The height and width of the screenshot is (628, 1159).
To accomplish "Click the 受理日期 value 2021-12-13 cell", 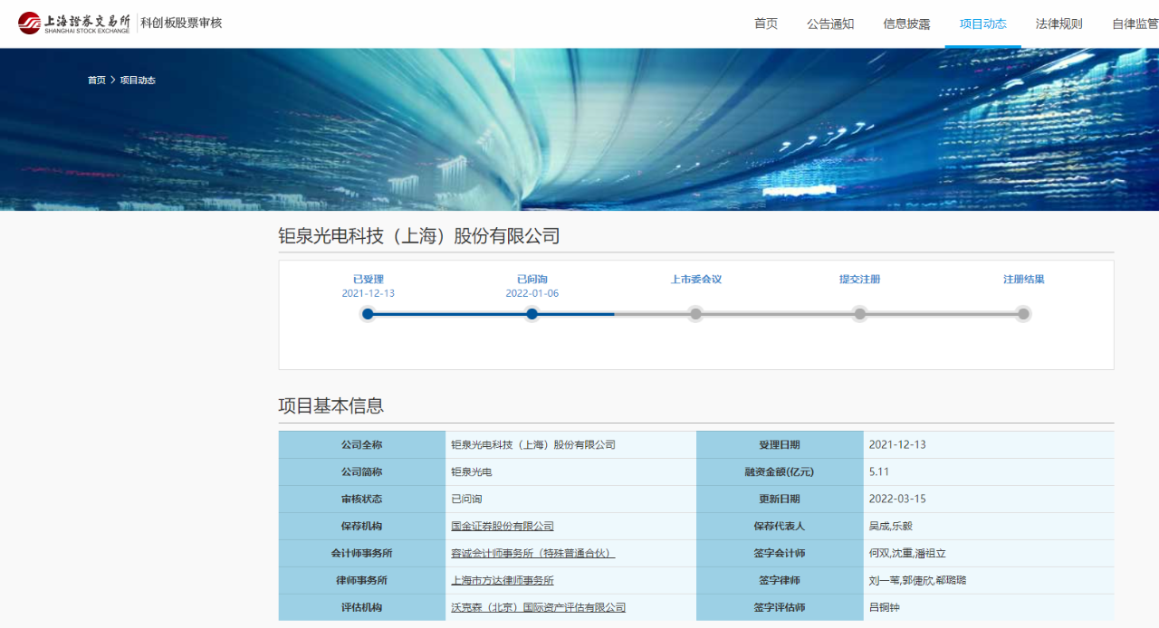I will point(989,444).
